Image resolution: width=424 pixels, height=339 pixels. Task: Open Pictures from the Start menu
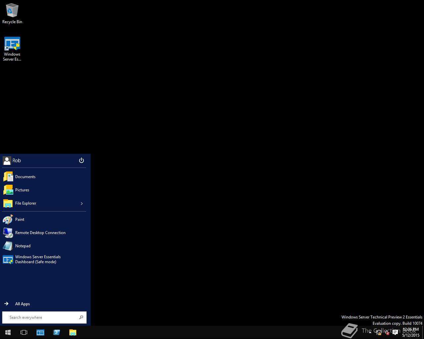point(44,190)
